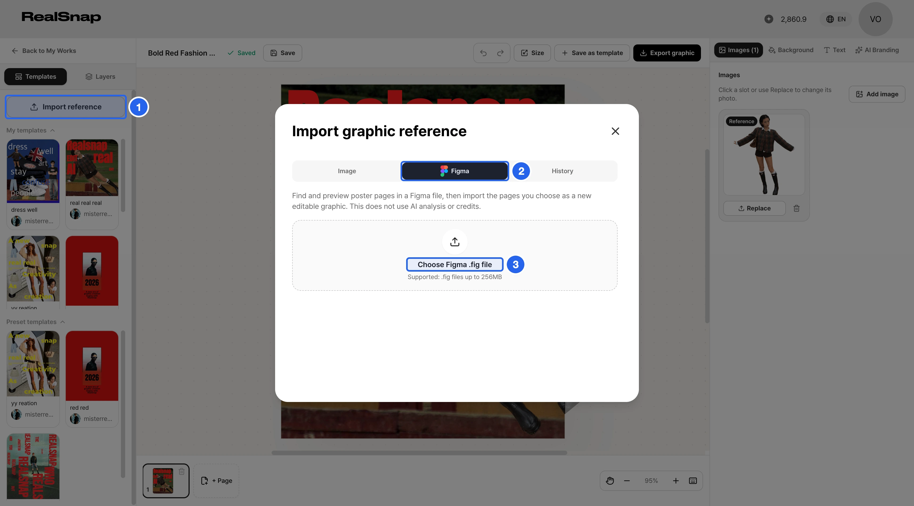The width and height of the screenshot is (914, 506).
Task: Click Add image button
Action: 877,94
